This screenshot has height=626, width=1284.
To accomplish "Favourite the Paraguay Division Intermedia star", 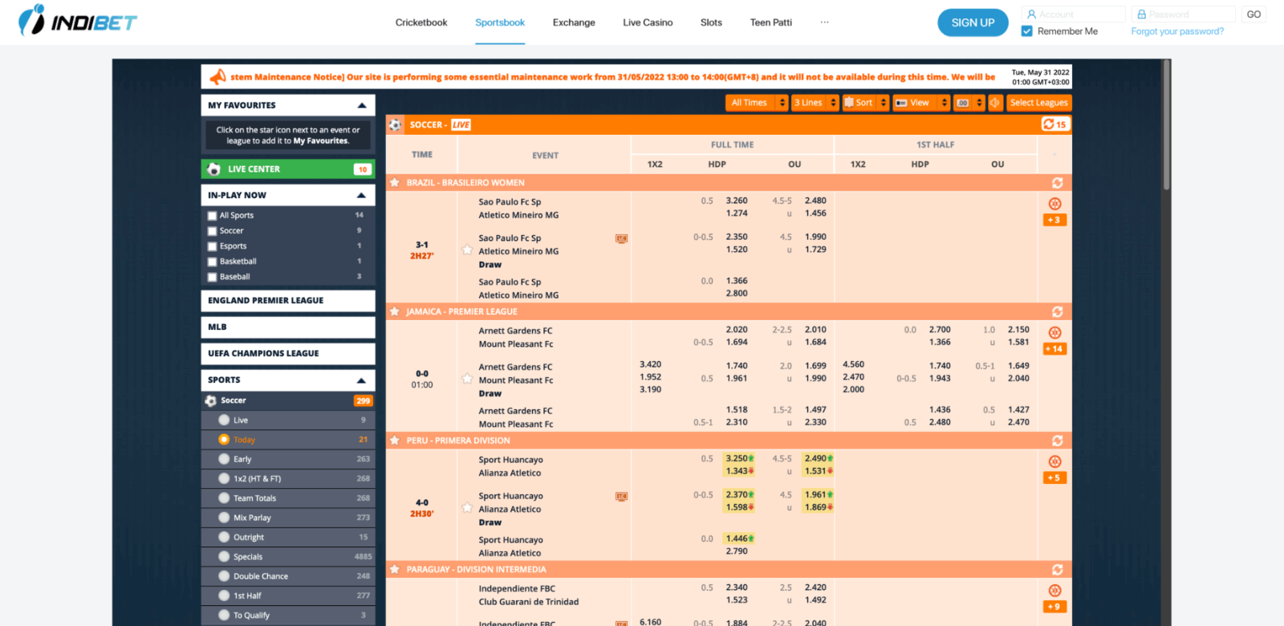I will [x=395, y=570].
